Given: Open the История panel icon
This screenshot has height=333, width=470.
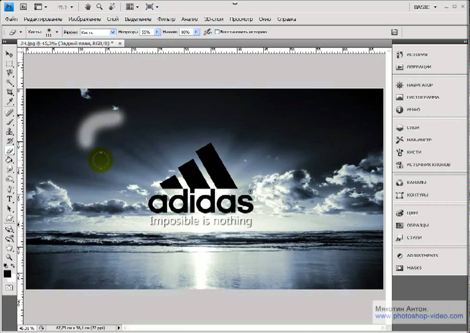Looking at the screenshot, I should (x=400, y=55).
